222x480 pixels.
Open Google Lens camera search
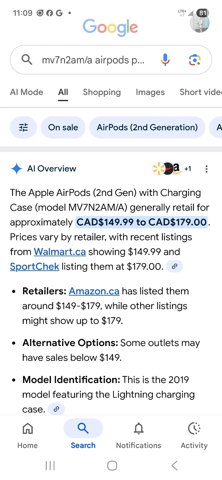pyautogui.click(x=194, y=60)
